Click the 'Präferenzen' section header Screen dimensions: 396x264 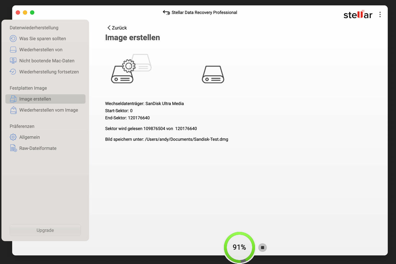coord(22,126)
